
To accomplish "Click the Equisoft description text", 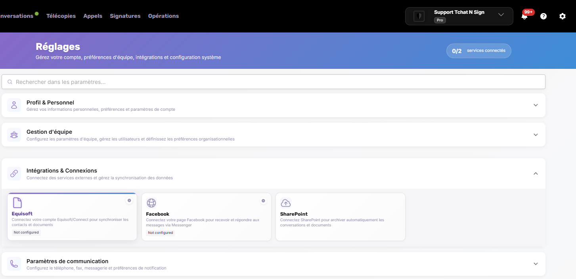I will tap(70, 222).
